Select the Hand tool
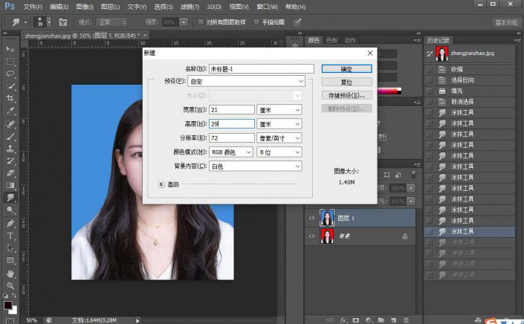This screenshot has width=524, height=324. [11, 273]
